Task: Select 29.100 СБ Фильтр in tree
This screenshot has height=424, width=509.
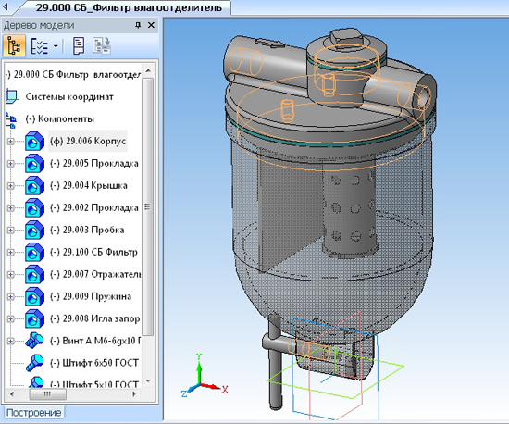Action: point(93,252)
